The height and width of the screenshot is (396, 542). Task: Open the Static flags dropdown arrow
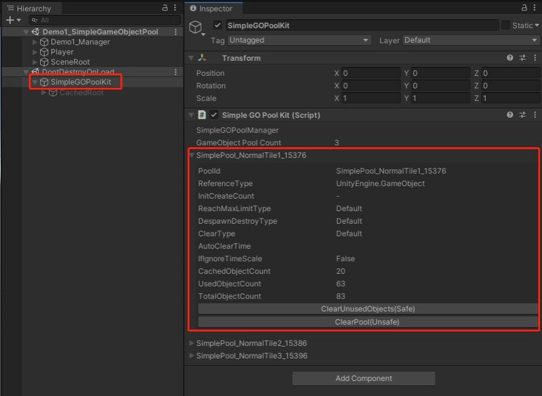coord(537,25)
